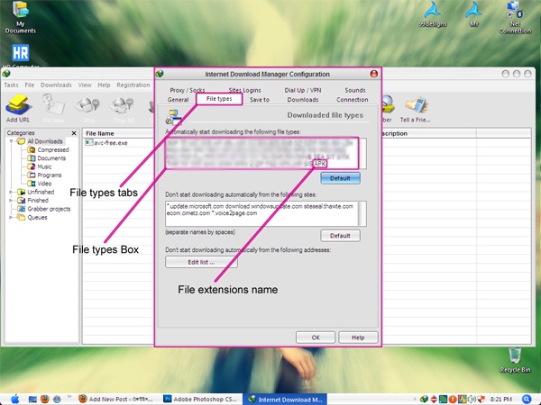The image size is (541, 405).
Task: Click Help button in configuration dialog
Action: tap(358, 337)
